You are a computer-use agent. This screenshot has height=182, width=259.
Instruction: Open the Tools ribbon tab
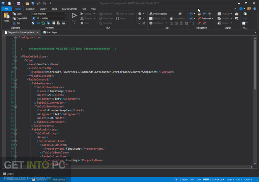click(54, 9)
